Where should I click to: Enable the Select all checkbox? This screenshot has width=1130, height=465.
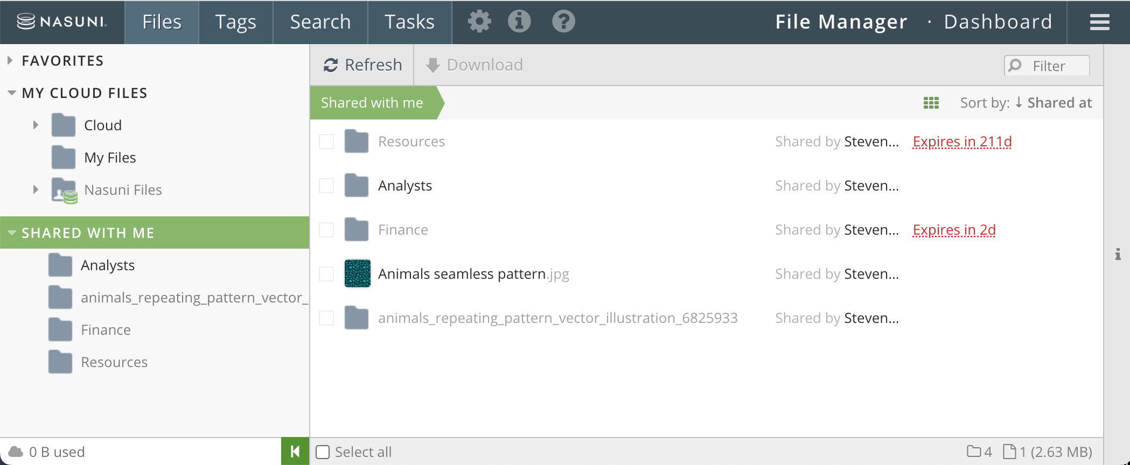coord(323,452)
